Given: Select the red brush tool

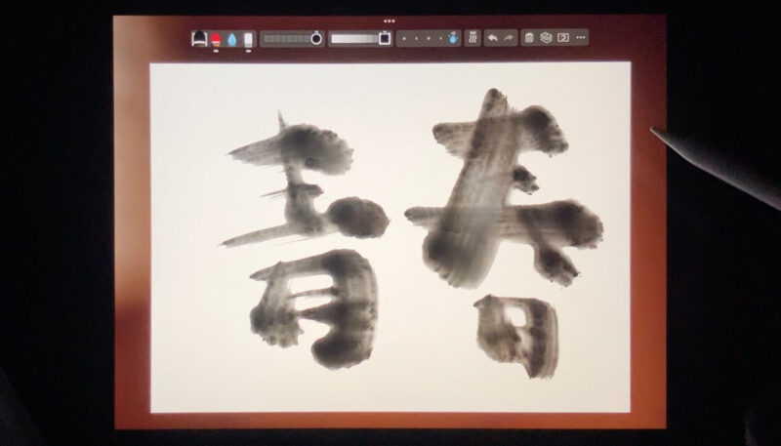Looking at the screenshot, I should pos(216,39).
